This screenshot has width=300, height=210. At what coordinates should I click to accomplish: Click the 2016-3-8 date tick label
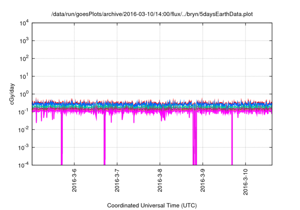160,180
